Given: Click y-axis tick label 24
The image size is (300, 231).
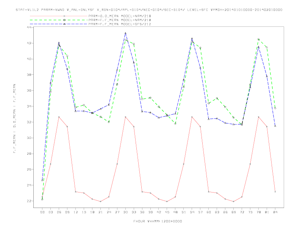Looking at the screenshot, I should [x=29, y=185].
